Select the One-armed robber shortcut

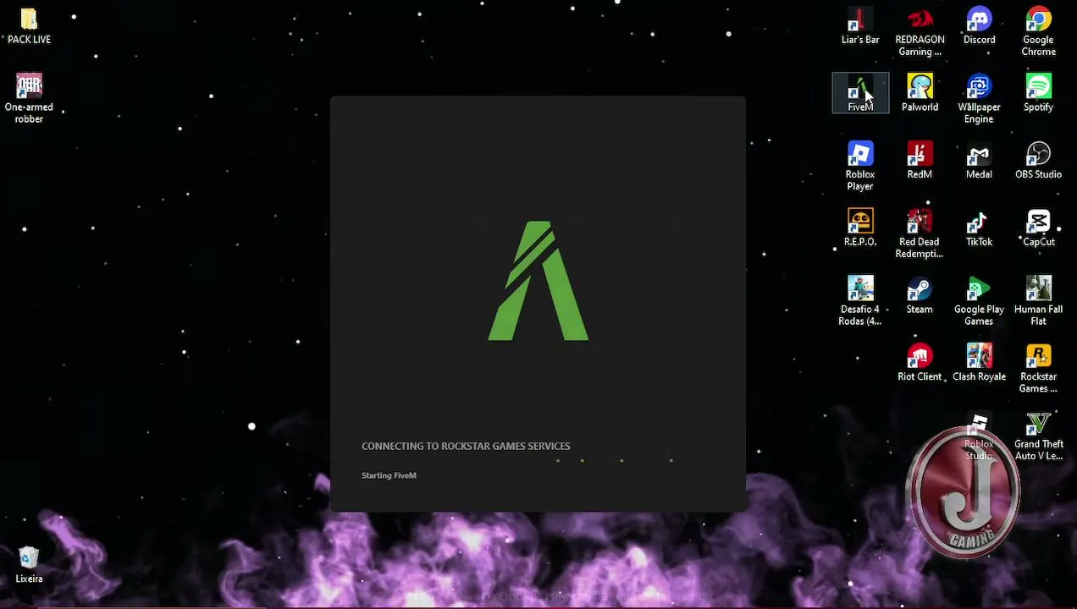coord(29,99)
